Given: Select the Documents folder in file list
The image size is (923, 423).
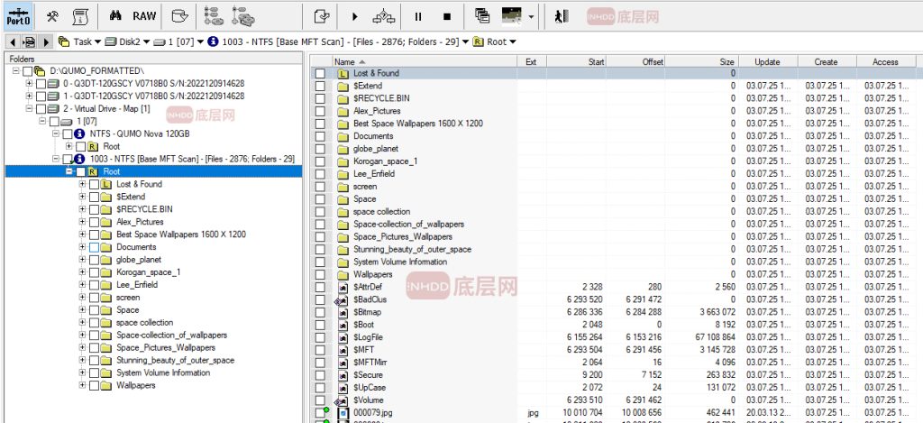Looking at the screenshot, I should [x=372, y=136].
